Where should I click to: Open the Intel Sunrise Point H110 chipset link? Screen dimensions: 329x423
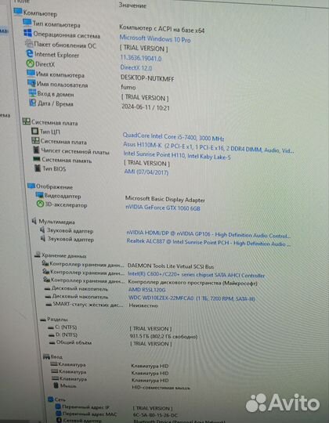[x=177, y=155]
